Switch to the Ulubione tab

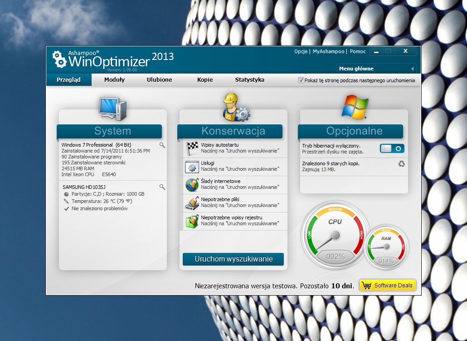point(159,79)
